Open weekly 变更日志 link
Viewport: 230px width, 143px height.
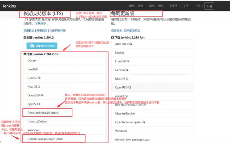click(x=116, y=30)
